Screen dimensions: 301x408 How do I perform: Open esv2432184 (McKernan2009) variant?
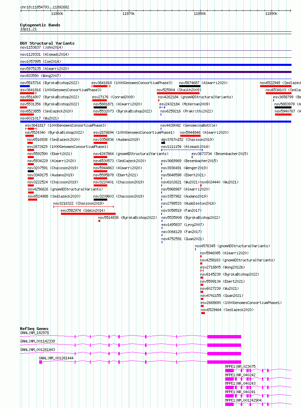[185, 104]
